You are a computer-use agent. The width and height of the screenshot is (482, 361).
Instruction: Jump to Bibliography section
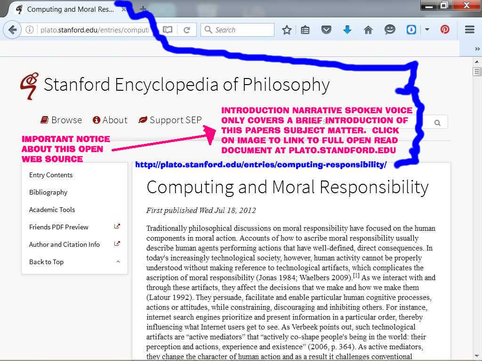pyautogui.click(x=48, y=192)
